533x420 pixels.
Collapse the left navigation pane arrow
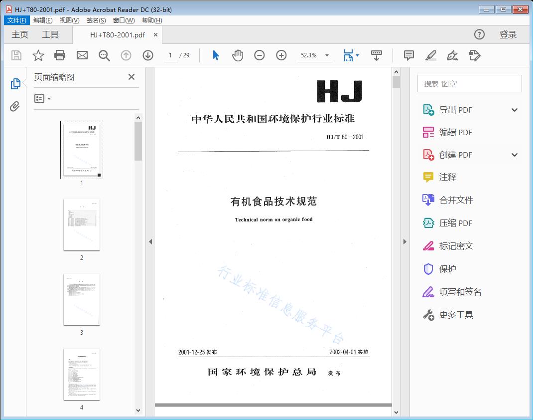coord(150,242)
